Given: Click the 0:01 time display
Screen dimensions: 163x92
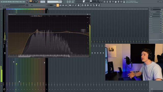Looking at the screenshot, I should click(70, 2).
